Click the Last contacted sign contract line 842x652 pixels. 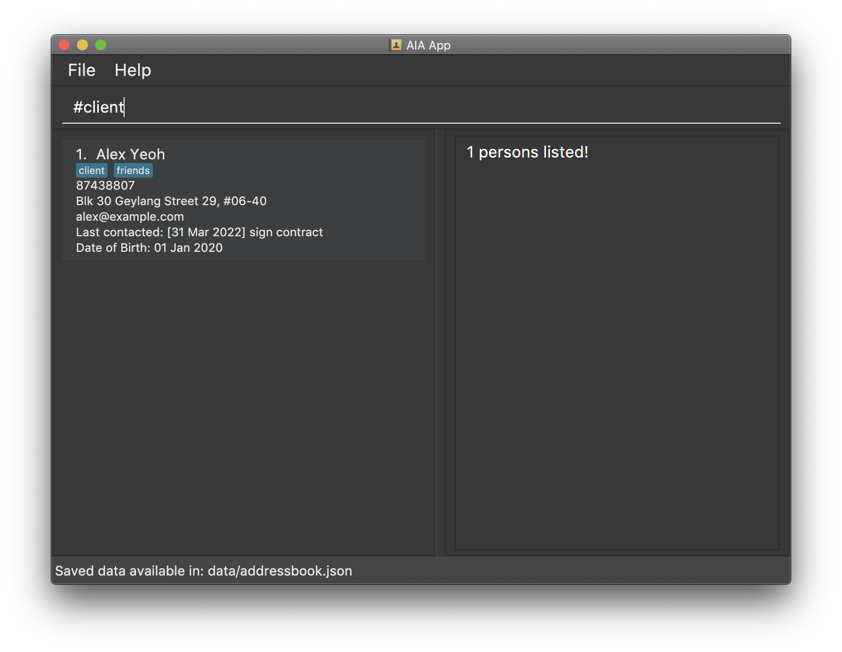200,232
